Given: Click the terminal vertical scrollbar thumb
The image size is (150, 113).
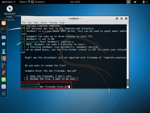Looking at the screenshot, I should 127,82.
